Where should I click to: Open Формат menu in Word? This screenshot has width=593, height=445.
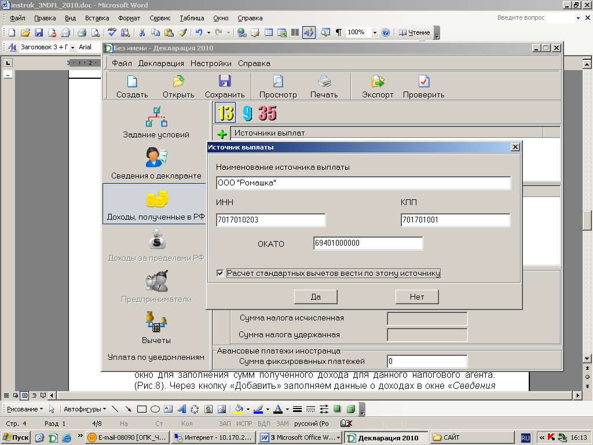(129, 18)
